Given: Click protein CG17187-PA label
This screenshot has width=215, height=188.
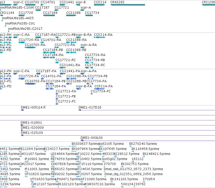Looking at the screenshot, I should click(x=46, y=71).
